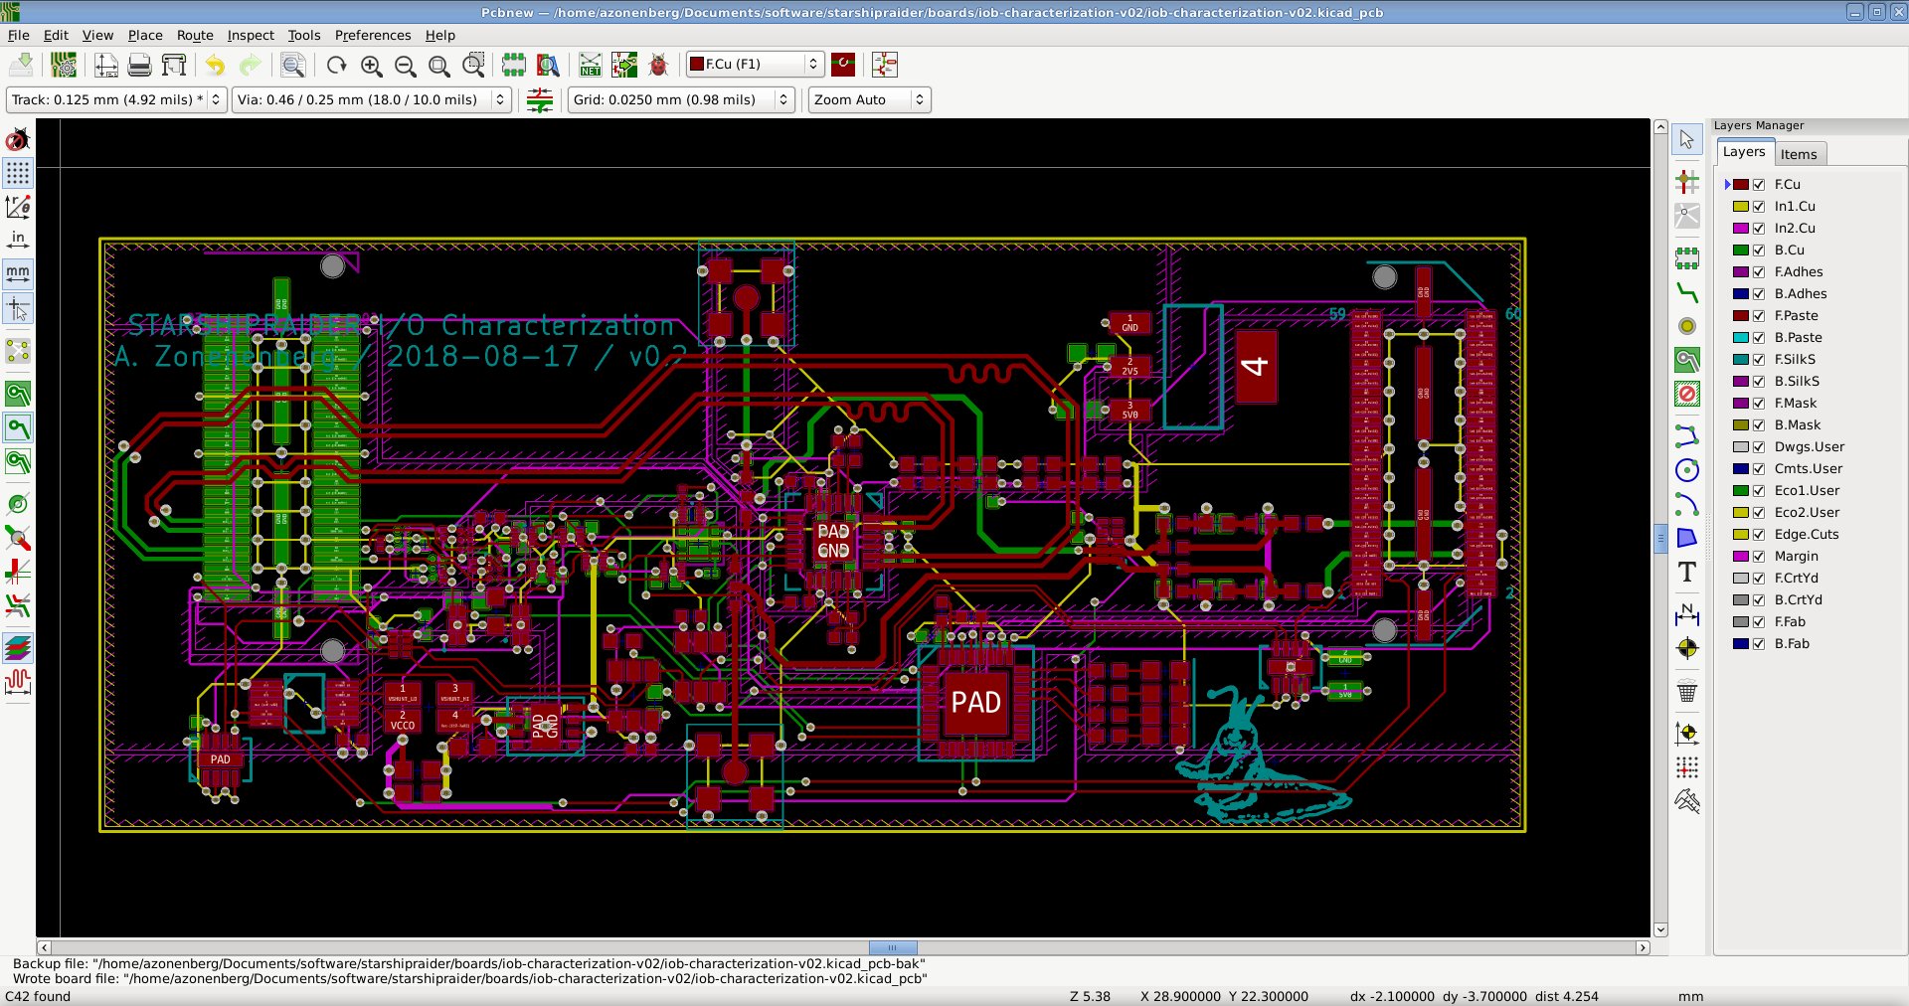This screenshot has width=1909, height=1006.
Task: Click the Load netlist icon
Action: 591,65
